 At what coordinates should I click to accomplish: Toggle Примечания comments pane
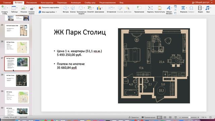click(148, 117)
